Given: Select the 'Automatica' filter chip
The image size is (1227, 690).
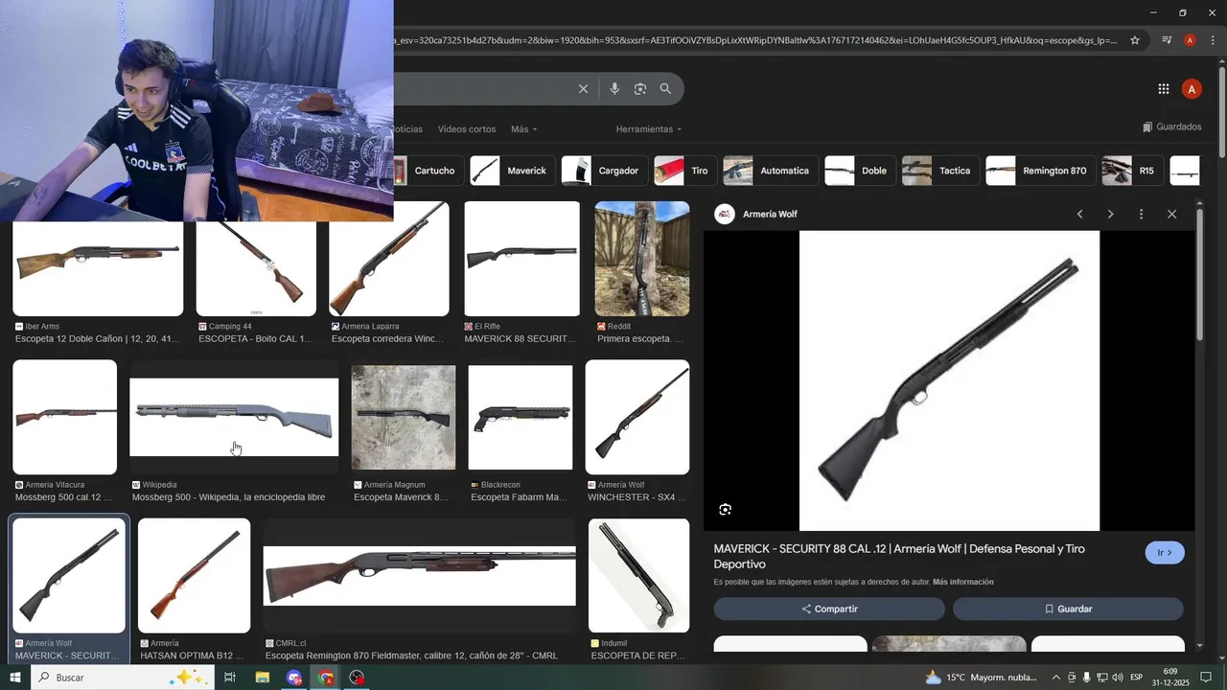Looking at the screenshot, I should (x=771, y=171).
